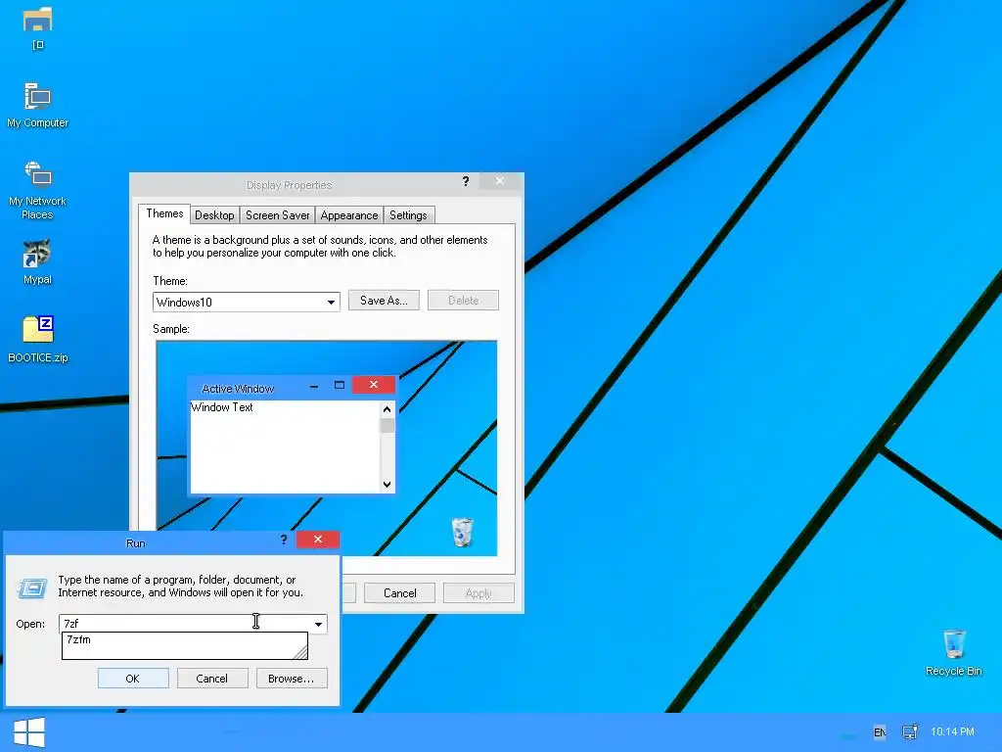The width and height of the screenshot is (1002, 752).
Task: Click the sample window scroll down arrow
Action: (387, 484)
